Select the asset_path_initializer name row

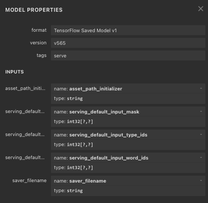click(128, 89)
